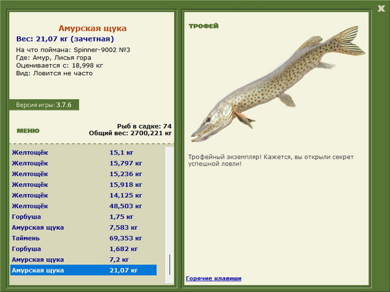The height and width of the screenshot is (292, 390).
Task: Click the Оценивается с: 18,998 кг line
Action: [59, 66]
